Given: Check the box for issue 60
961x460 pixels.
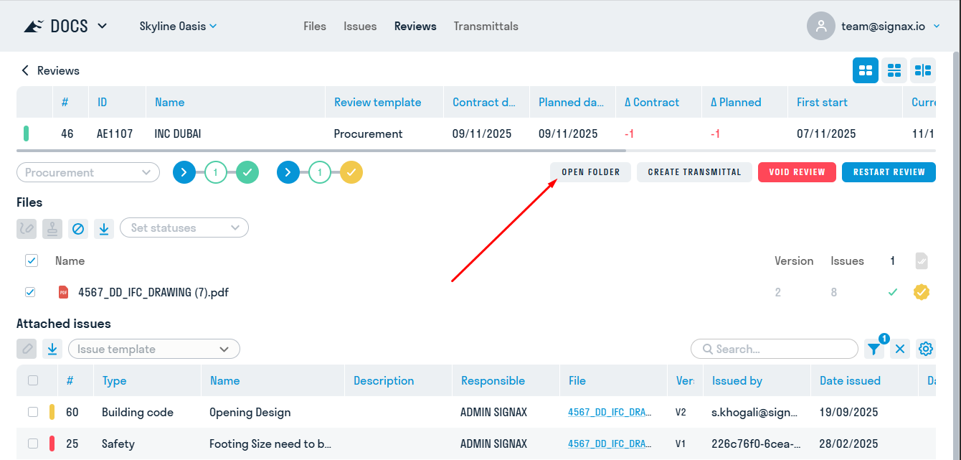Looking at the screenshot, I should click(x=33, y=412).
